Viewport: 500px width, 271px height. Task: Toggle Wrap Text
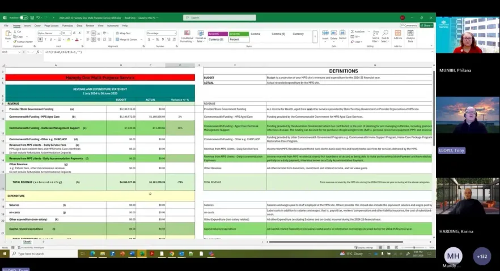[124, 33]
